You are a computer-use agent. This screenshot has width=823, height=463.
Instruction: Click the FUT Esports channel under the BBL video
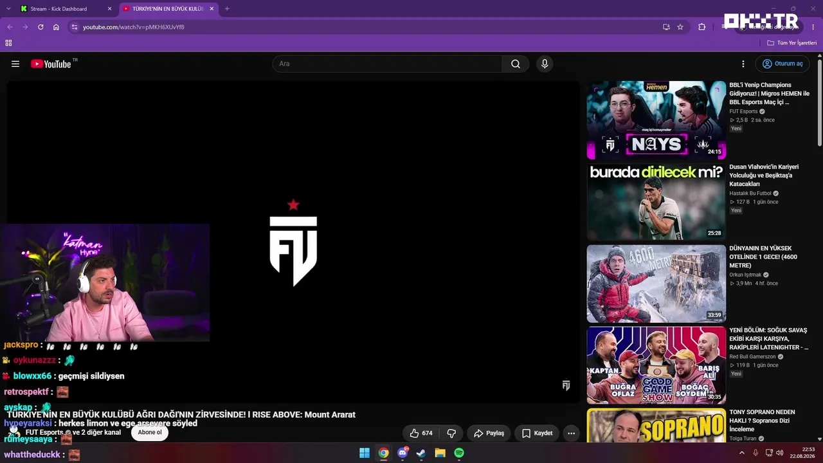coord(743,111)
